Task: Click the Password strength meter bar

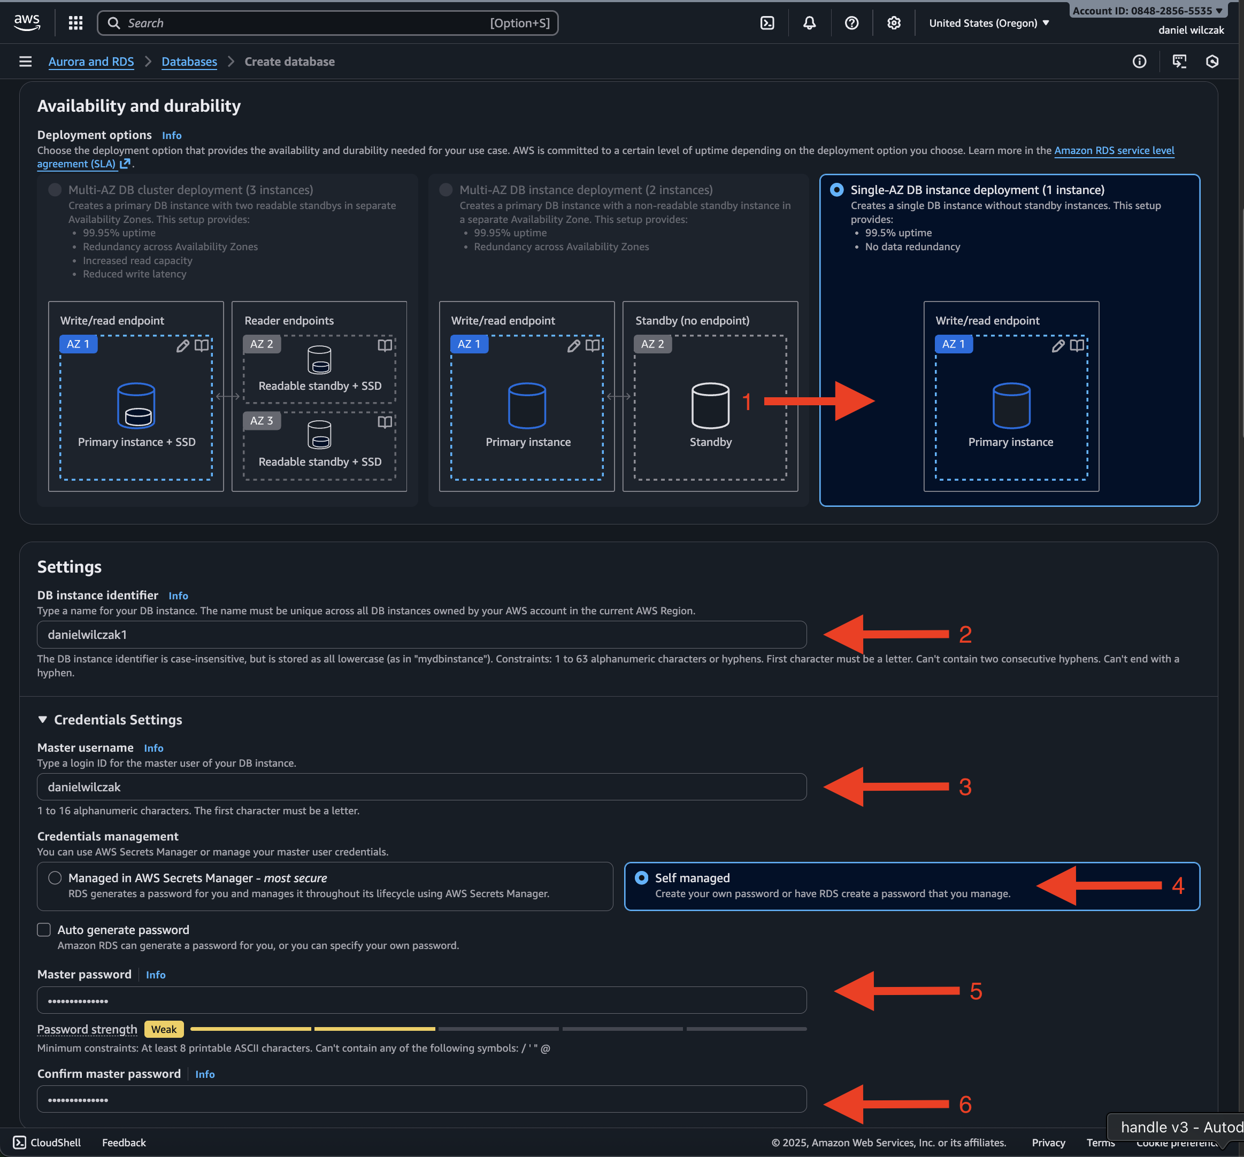Action: (x=497, y=1029)
